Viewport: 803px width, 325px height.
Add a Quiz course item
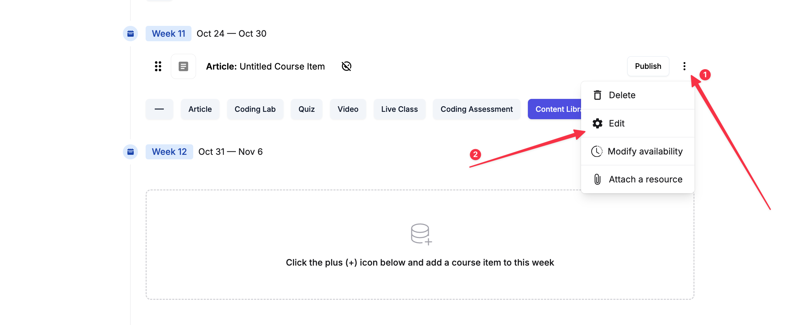(x=306, y=109)
